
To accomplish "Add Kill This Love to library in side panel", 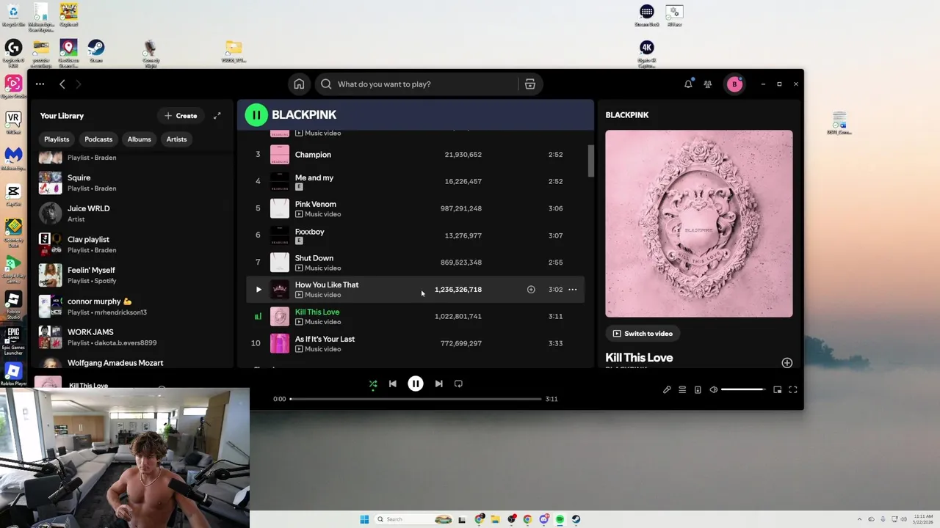I will [787, 363].
